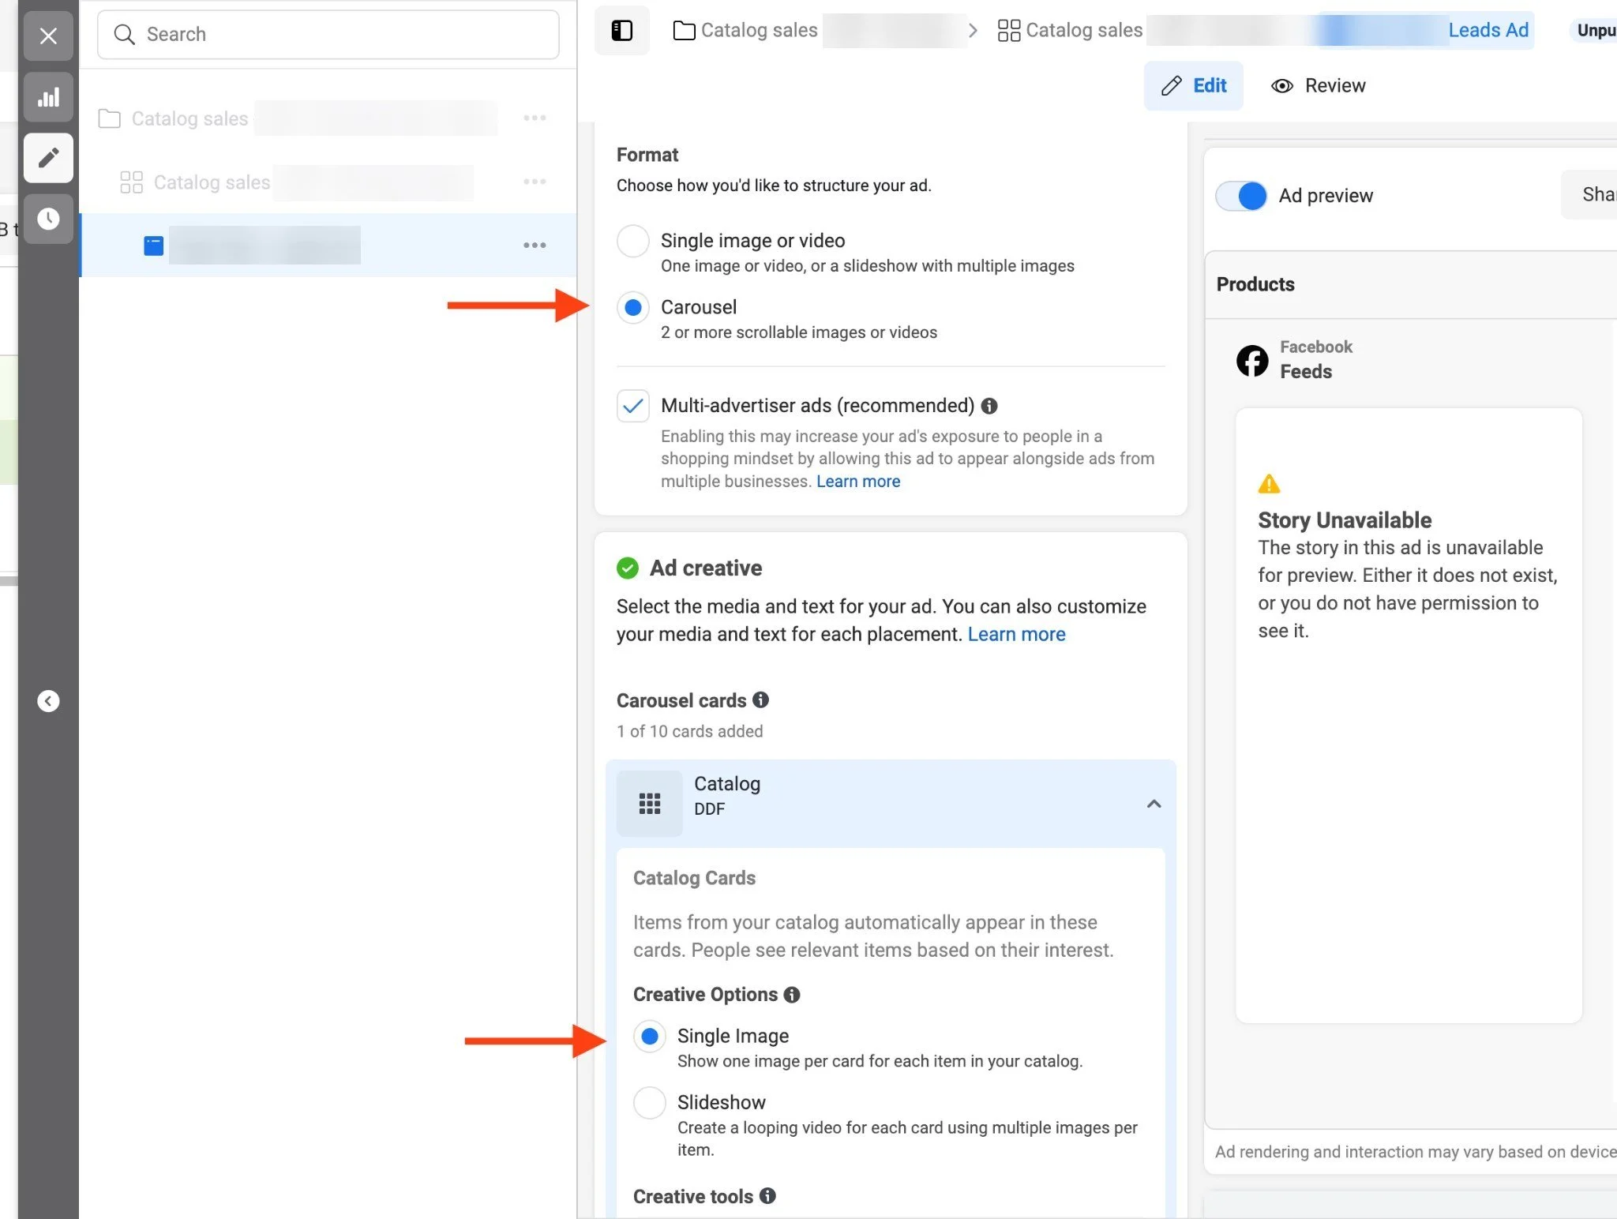Viewport: 1617px width, 1219px height.
Task: Click the pencil edit icon in sidebar
Action: click(x=48, y=158)
